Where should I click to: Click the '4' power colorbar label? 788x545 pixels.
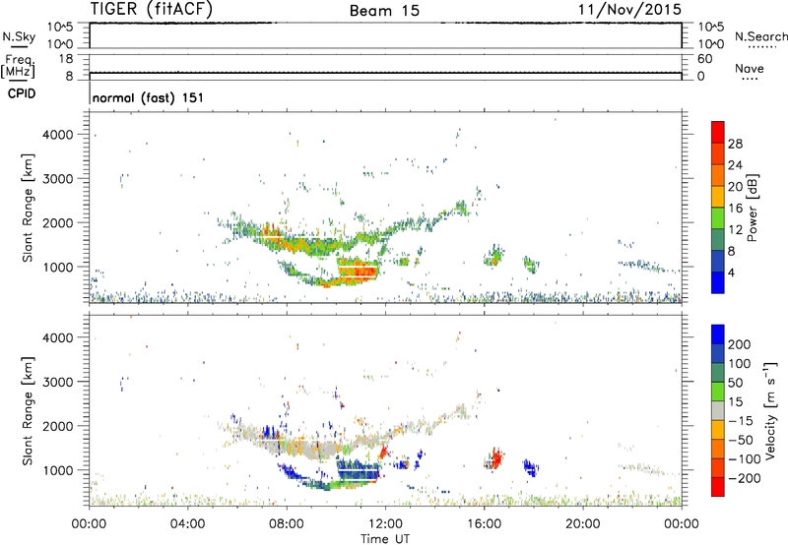(x=732, y=273)
